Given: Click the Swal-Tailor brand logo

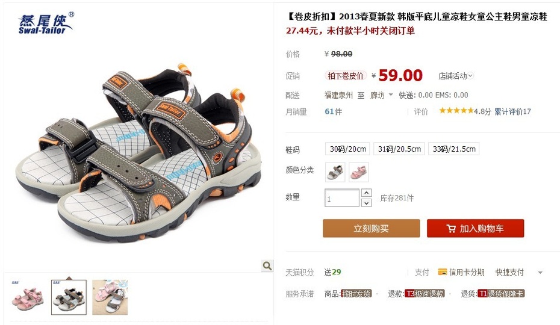Looking at the screenshot, I should pos(46,23).
